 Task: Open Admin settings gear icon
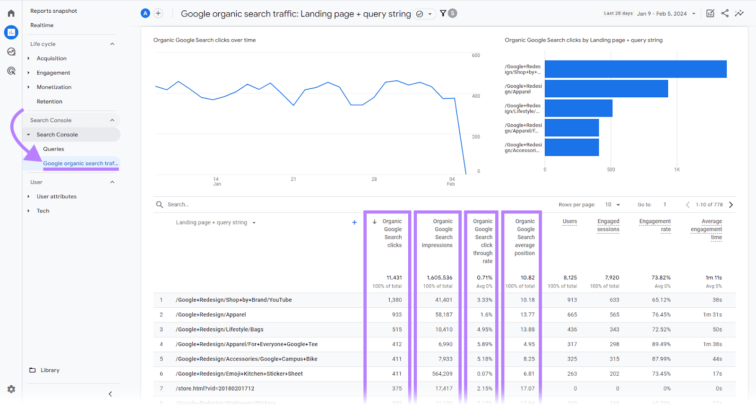click(x=11, y=389)
